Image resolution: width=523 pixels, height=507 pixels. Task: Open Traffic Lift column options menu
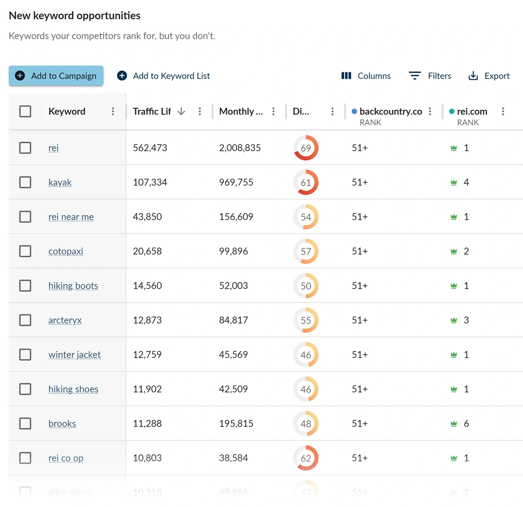200,112
